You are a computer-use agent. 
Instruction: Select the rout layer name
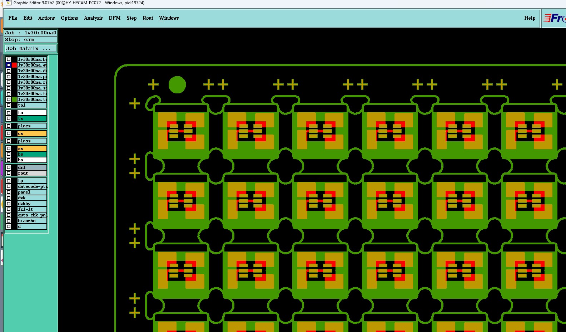pyautogui.click(x=32, y=173)
